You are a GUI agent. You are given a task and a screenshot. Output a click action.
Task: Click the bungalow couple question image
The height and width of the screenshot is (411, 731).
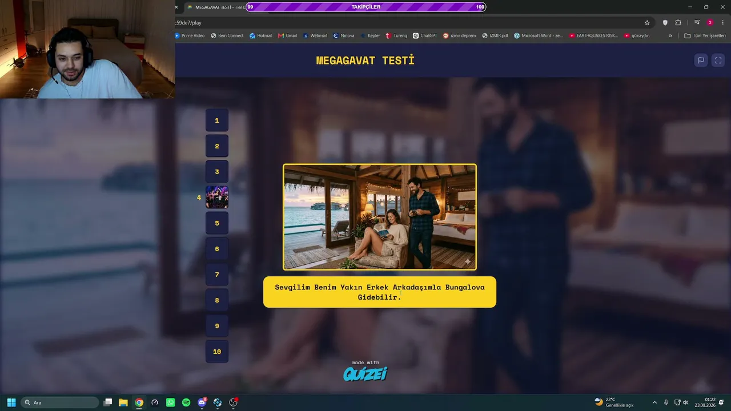click(x=380, y=217)
